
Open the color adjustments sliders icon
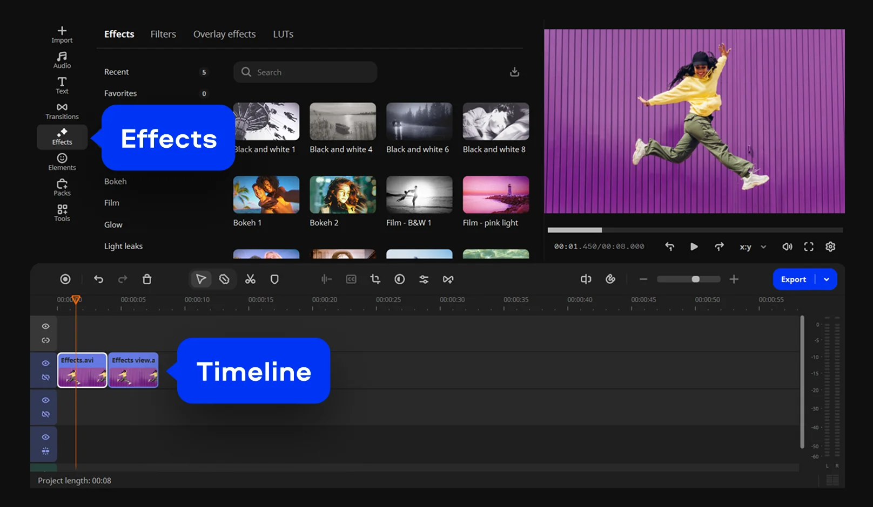coord(424,279)
